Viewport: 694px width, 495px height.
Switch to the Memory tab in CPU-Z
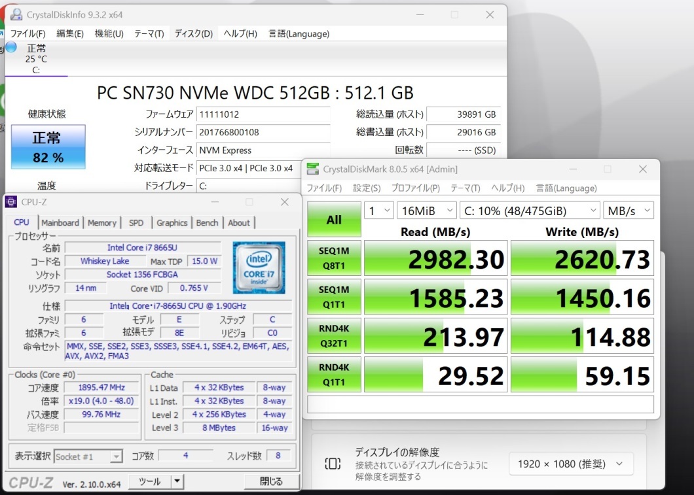(101, 223)
